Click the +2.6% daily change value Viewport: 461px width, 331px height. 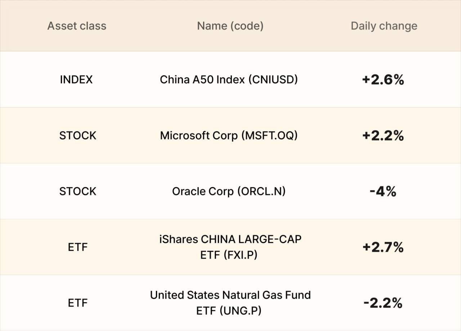[383, 80]
